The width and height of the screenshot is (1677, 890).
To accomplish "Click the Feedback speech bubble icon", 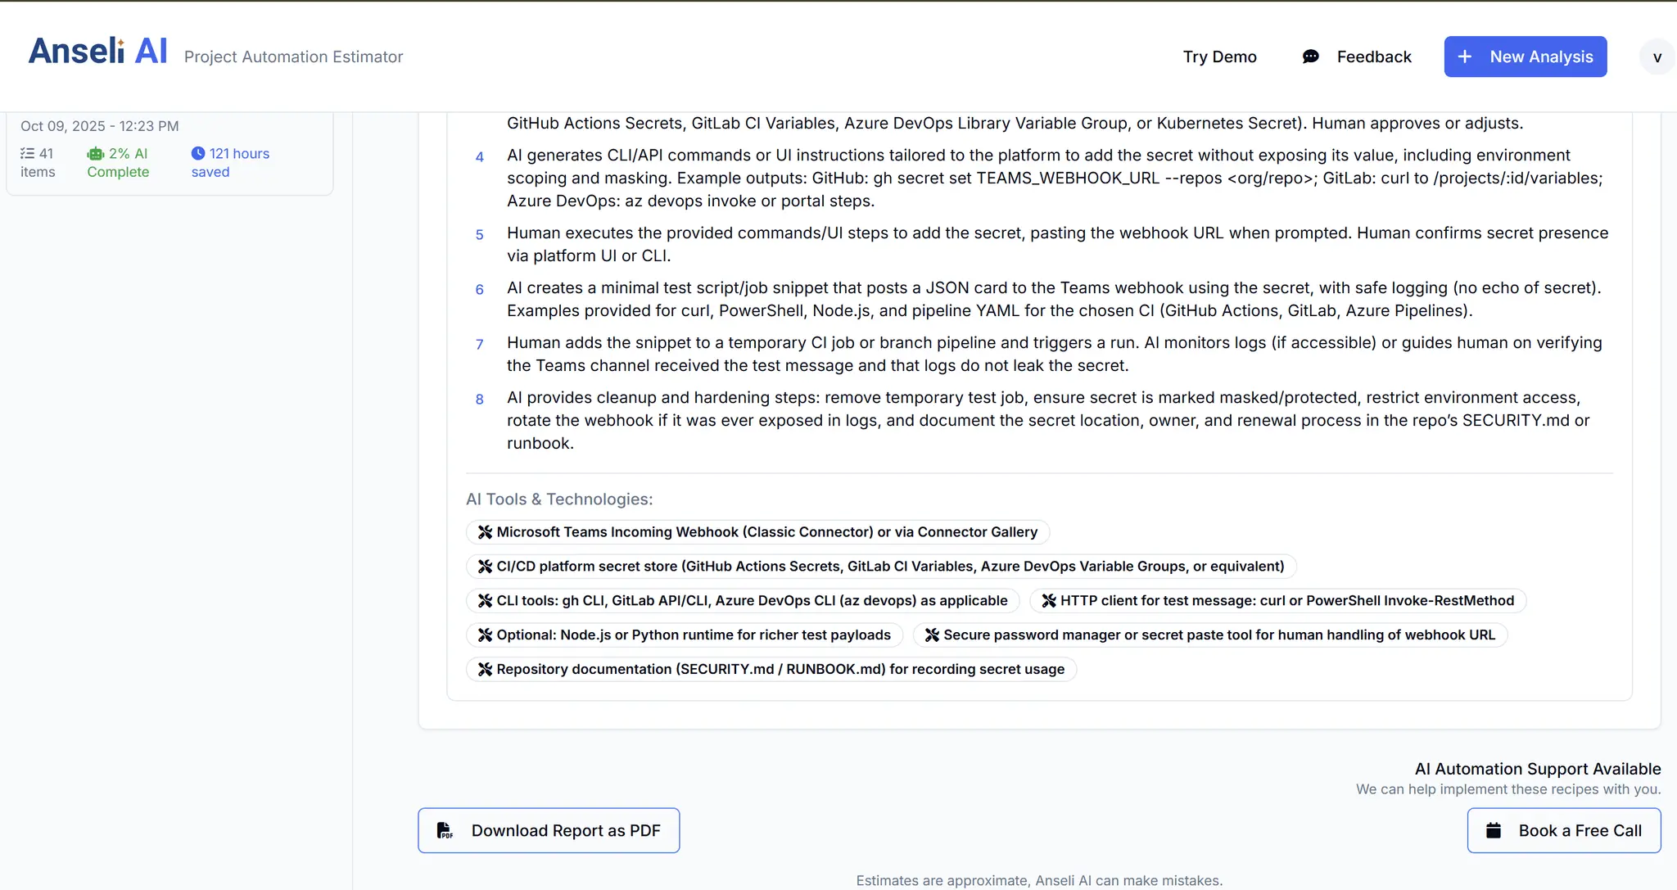I will (x=1311, y=56).
